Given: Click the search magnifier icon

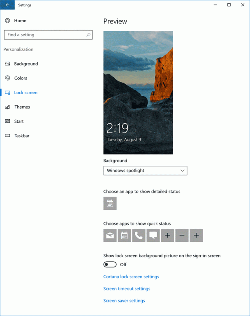Looking at the screenshot, I should (88, 35).
